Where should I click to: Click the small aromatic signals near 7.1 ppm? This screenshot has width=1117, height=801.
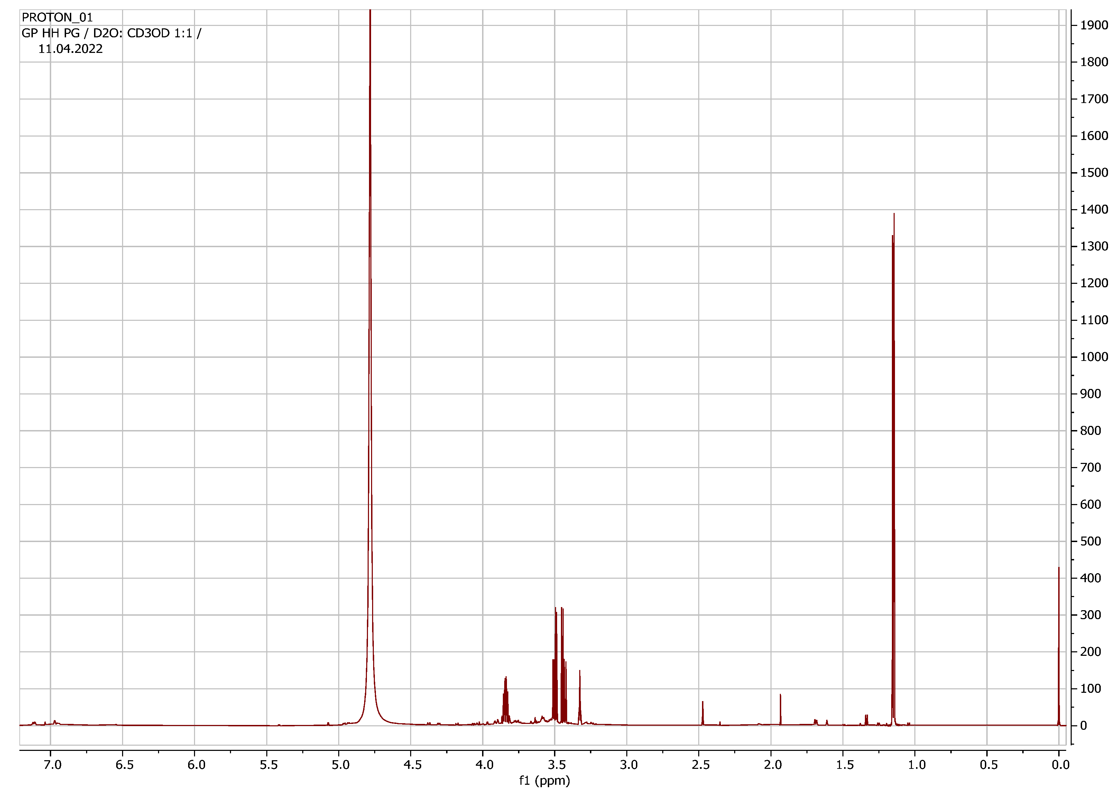click(34, 723)
